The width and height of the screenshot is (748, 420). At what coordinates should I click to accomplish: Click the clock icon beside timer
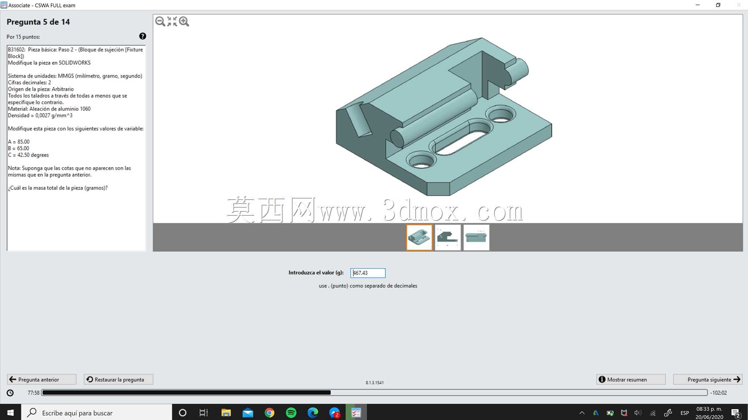(x=10, y=393)
